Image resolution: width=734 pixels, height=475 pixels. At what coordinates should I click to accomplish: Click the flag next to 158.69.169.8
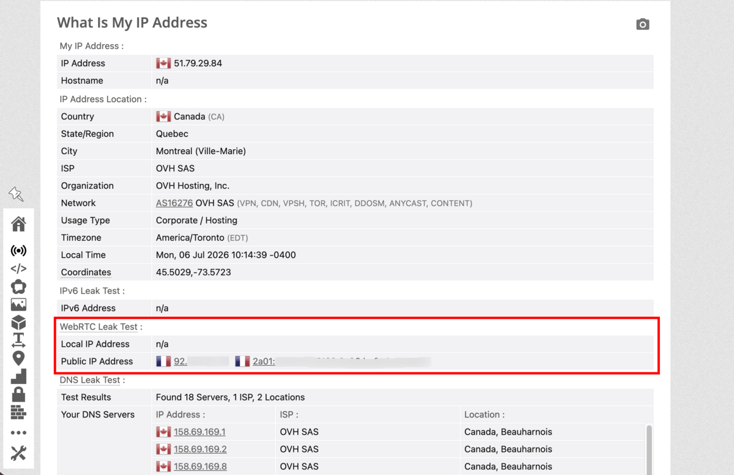click(163, 466)
